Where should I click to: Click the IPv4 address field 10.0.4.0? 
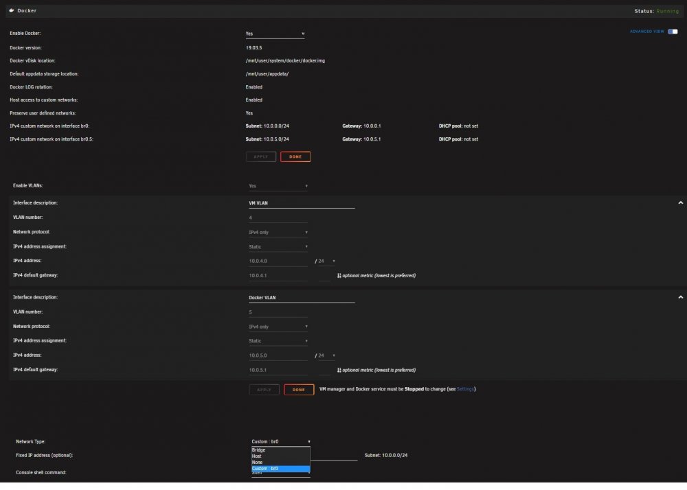click(x=278, y=261)
